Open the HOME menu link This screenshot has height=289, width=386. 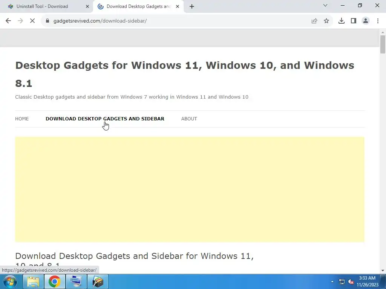pyautogui.click(x=22, y=119)
